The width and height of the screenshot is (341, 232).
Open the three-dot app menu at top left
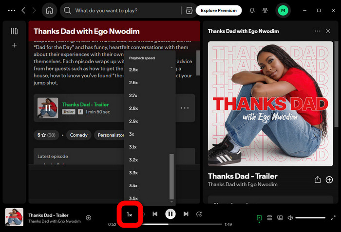12,10
